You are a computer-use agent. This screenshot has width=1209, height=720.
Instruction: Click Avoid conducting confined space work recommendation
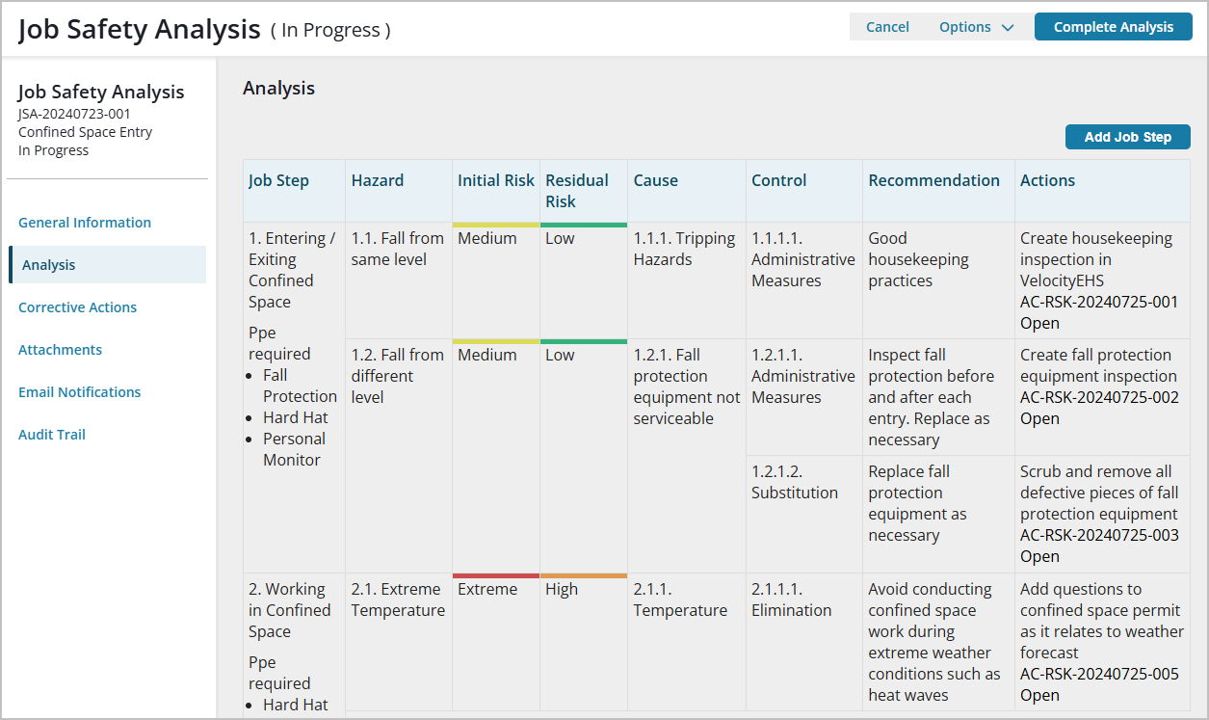click(x=934, y=642)
